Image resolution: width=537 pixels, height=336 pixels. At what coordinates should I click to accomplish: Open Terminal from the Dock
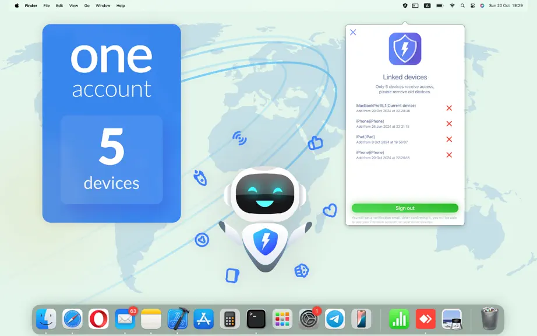[256, 319]
